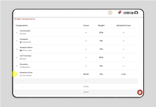The height and width of the screenshot is (107, 156).
Task: Click the Discussion speech bubbles icon
Action: 21,67
